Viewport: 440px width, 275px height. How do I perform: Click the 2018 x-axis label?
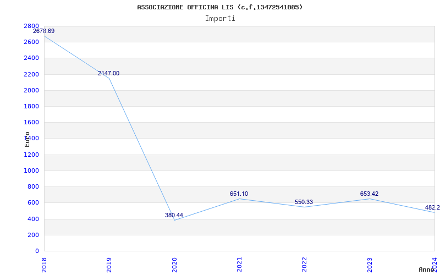(x=44, y=265)
